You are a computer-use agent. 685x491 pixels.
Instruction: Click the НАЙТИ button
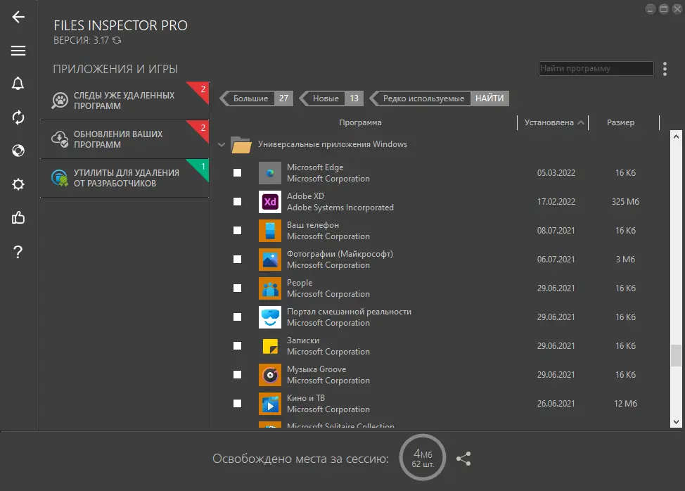point(489,98)
